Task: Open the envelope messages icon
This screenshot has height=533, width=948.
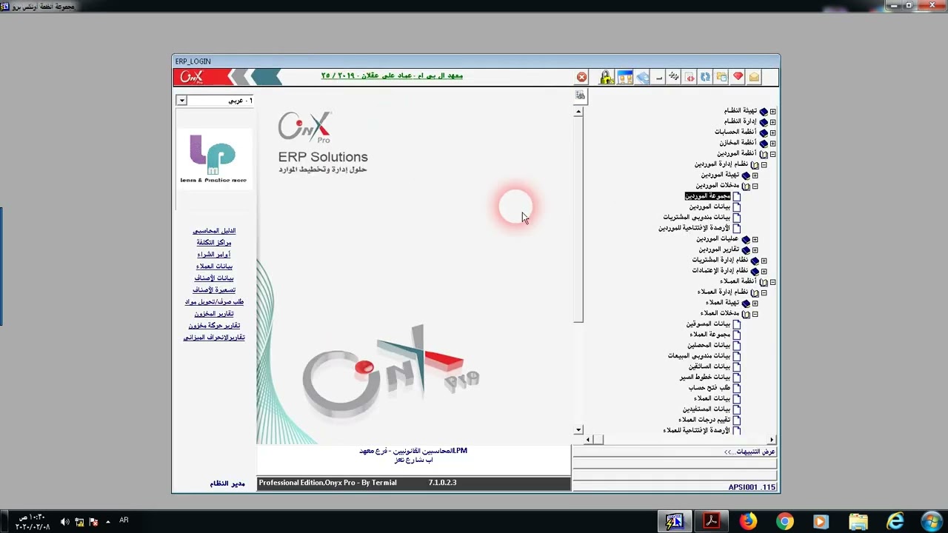Action: pos(754,77)
